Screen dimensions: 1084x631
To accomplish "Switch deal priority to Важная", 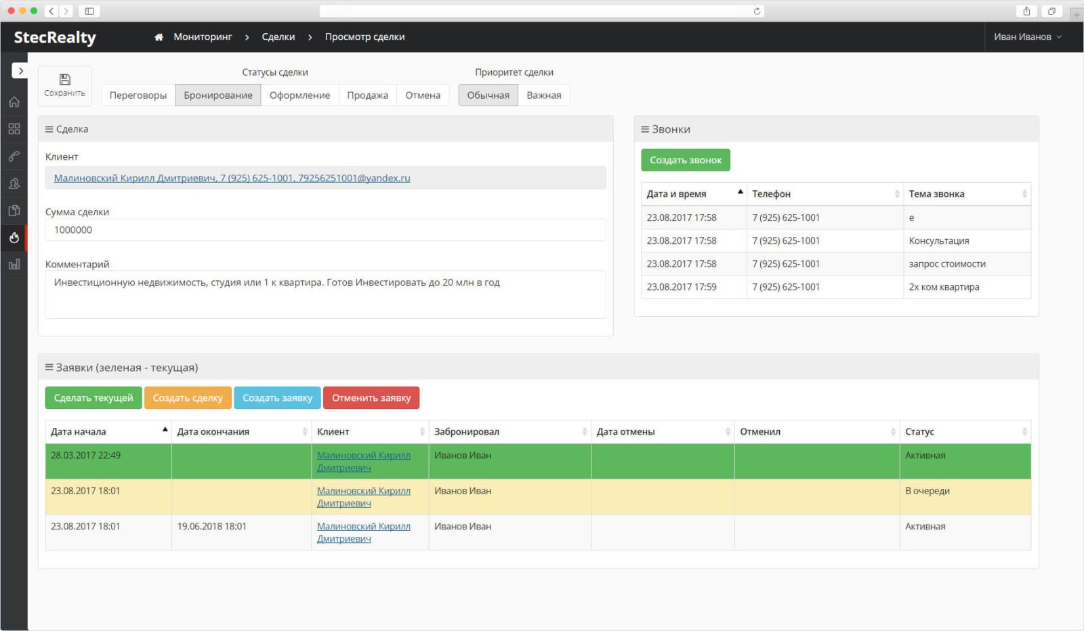I will 543,95.
